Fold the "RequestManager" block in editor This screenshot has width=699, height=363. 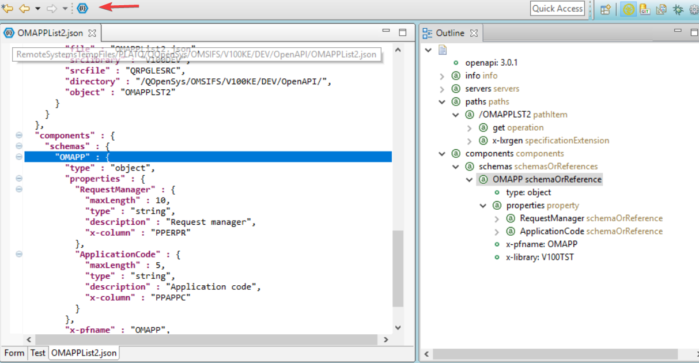[19, 189]
